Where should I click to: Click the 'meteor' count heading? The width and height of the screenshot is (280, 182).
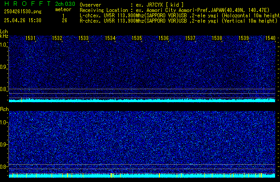point(63,9)
